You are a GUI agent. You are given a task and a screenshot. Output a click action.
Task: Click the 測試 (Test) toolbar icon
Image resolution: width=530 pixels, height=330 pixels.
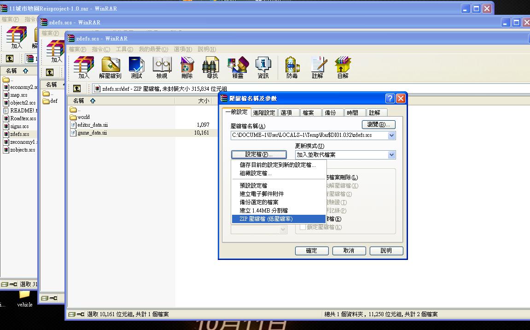coord(137,67)
